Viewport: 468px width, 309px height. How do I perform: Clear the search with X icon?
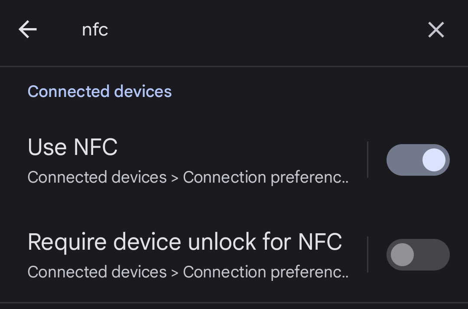(436, 30)
